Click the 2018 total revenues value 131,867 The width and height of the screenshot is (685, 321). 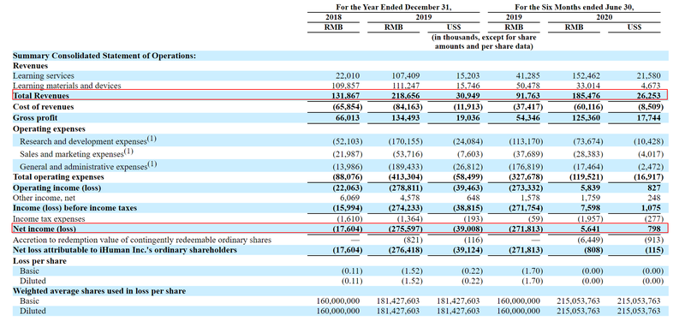point(347,96)
